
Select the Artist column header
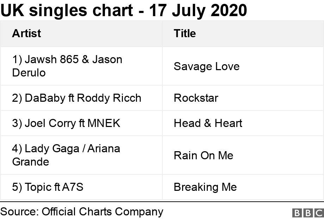81,34
